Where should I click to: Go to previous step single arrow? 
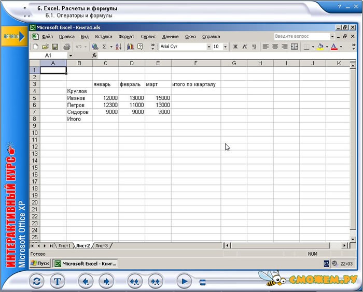coord(86,281)
